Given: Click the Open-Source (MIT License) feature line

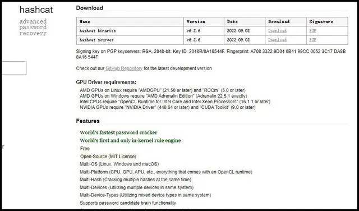Looking at the screenshot, I should pos(108,157).
